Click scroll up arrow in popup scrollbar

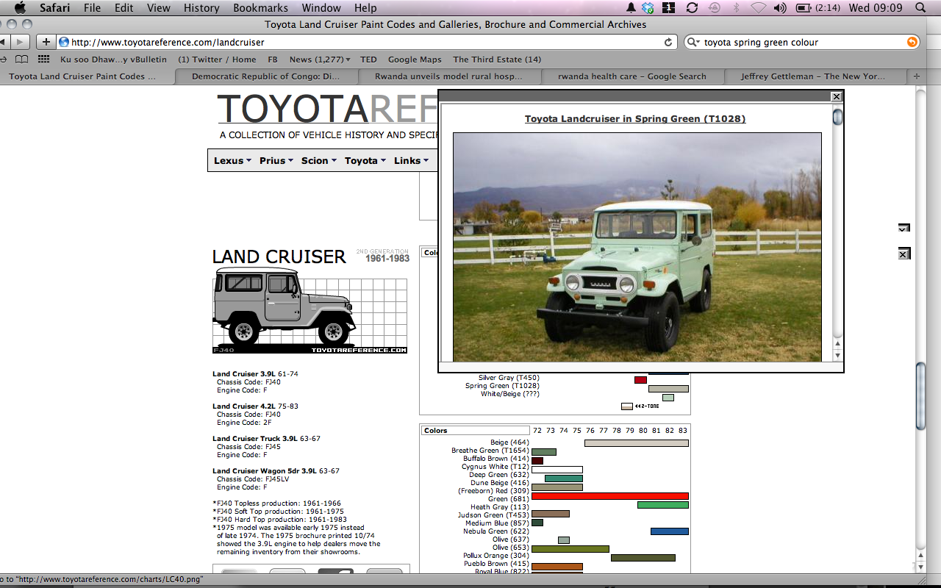(837, 344)
